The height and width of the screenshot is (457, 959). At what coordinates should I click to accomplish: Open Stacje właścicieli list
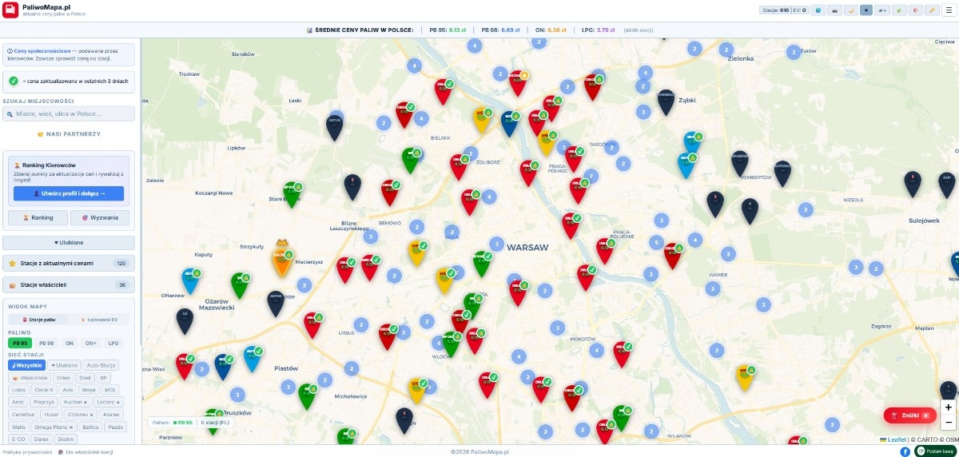click(x=69, y=284)
